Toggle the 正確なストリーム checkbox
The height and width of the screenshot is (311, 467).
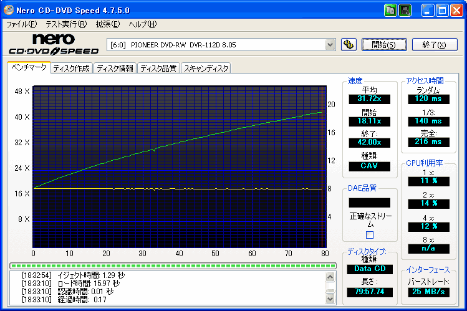pyautogui.click(x=370, y=235)
